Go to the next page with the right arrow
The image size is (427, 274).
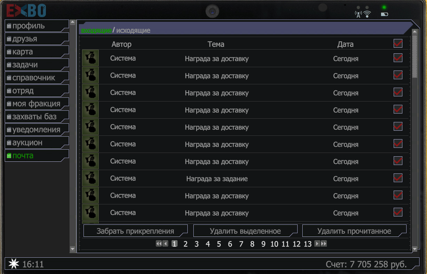tap(317, 243)
